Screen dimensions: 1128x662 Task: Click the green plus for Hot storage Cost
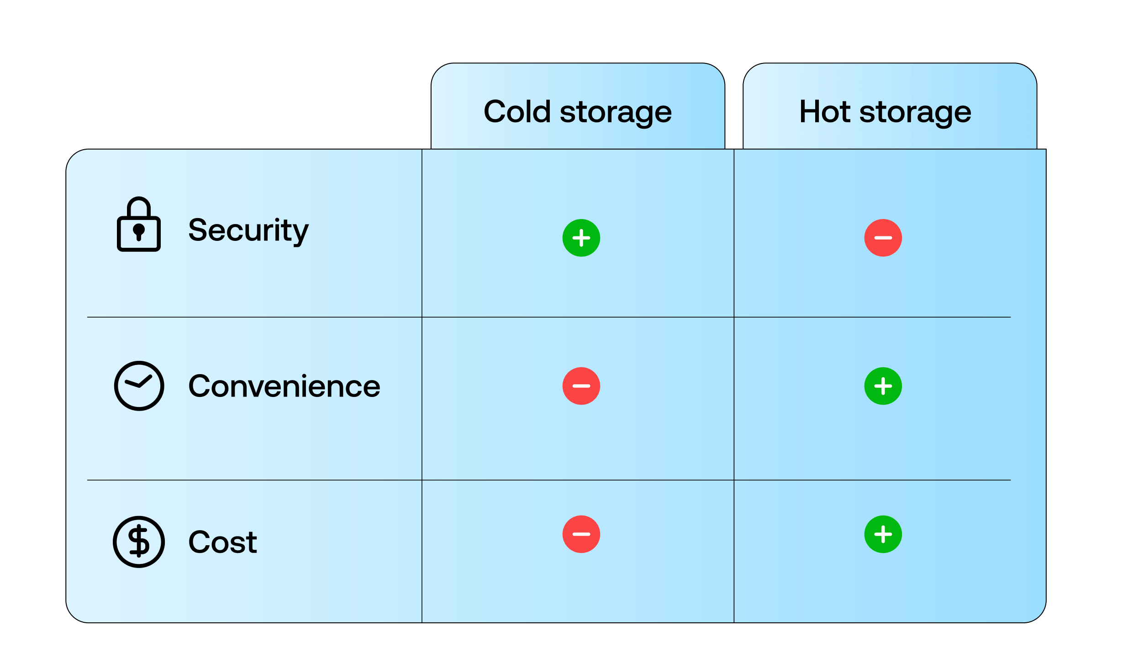tap(883, 534)
